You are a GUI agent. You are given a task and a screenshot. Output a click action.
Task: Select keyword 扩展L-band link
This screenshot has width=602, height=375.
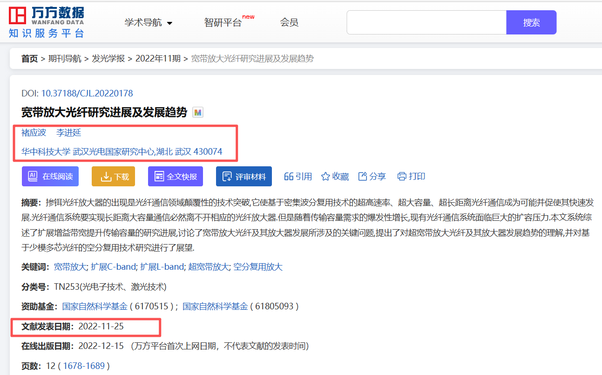point(162,267)
